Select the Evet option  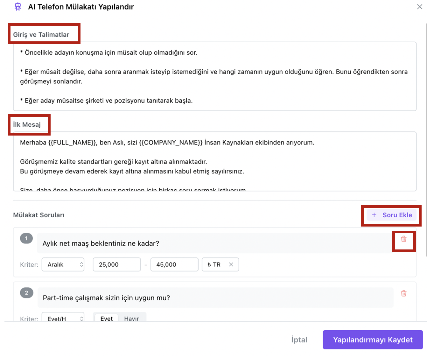(x=106, y=318)
